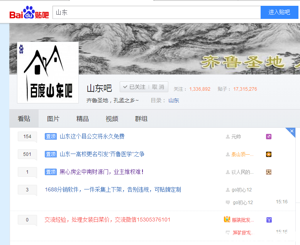
Task: Click the soccer ball badge beside 以人民的
Action: [x=269, y=172]
